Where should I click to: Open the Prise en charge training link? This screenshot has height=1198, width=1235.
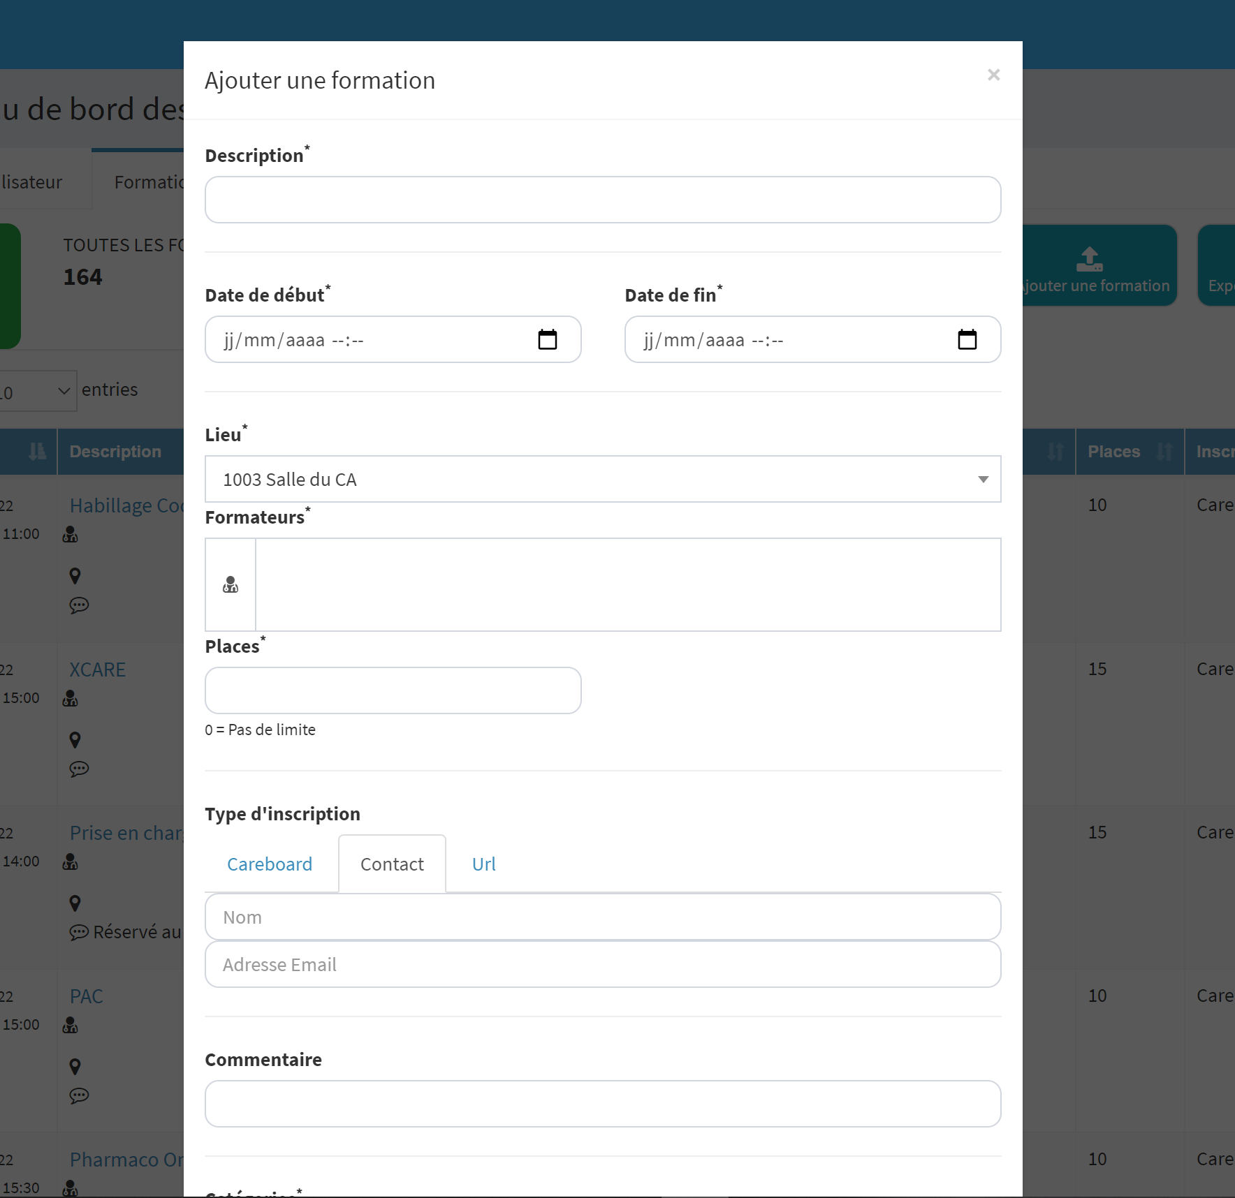[126, 833]
